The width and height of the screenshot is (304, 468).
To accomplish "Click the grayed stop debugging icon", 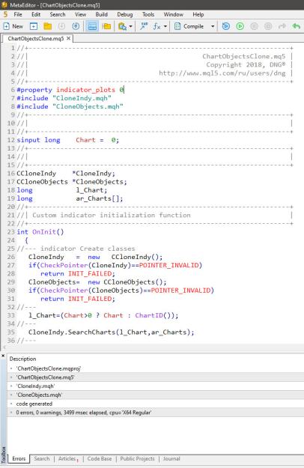I will click(268, 26).
